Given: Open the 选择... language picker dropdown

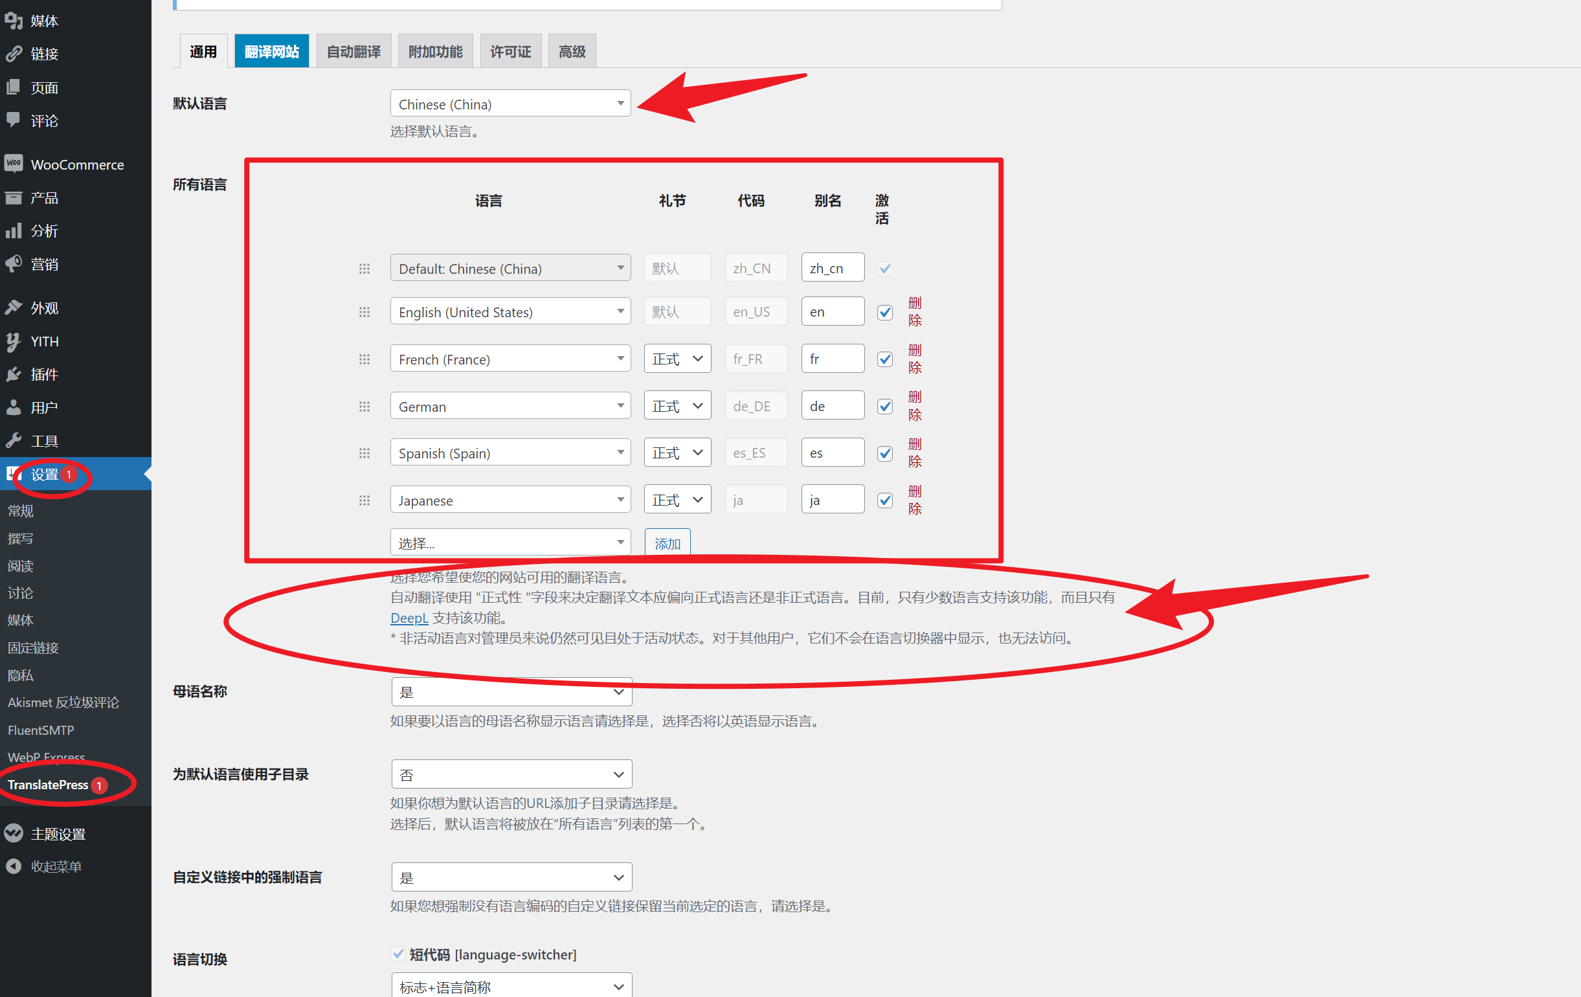Looking at the screenshot, I should click(x=510, y=541).
